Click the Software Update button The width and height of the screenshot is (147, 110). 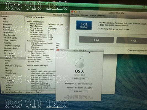(79, 79)
